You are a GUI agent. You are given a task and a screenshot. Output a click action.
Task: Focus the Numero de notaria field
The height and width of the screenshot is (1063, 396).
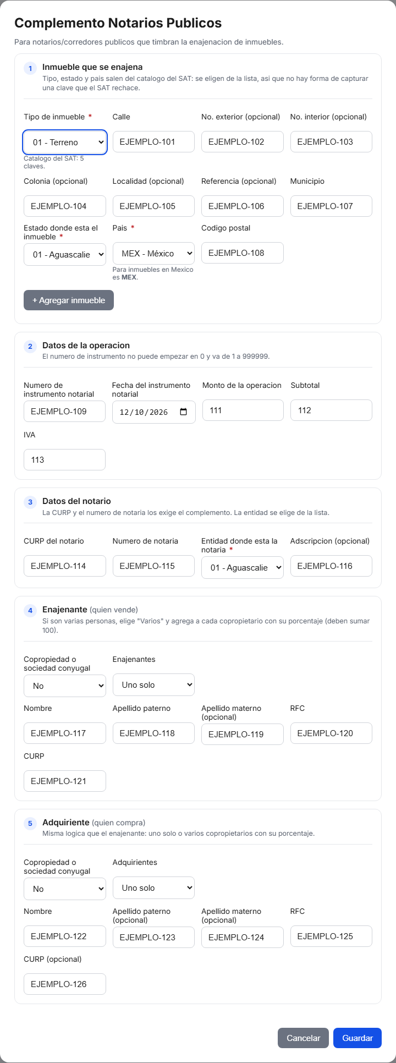coord(153,566)
